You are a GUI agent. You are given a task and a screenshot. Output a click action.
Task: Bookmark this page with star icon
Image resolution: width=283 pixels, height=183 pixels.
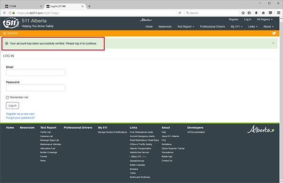[243, 13]
